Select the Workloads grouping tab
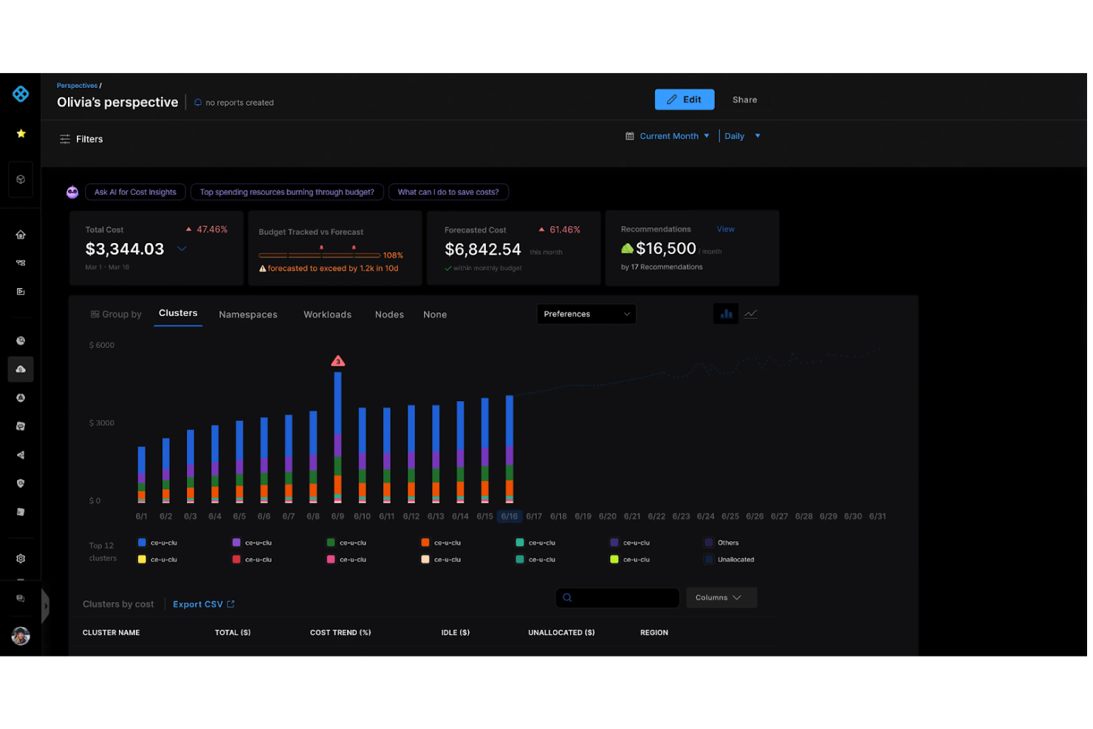Screen dimensions: 1093x729 click(x=327, y=314)
